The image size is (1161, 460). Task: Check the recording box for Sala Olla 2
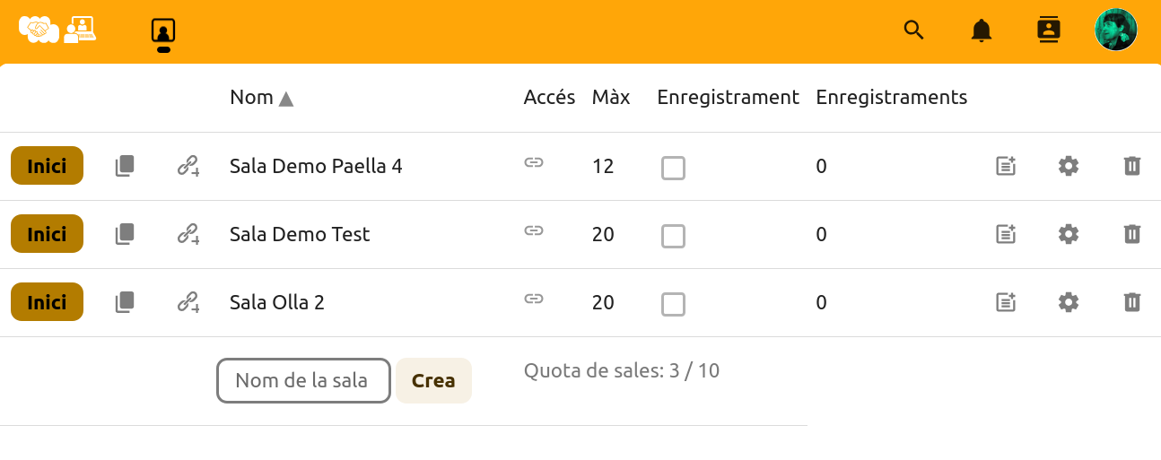(x=673, y=304)
